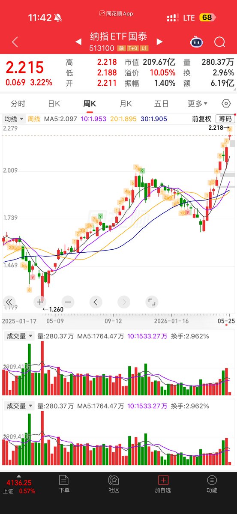Open the search magnifier

[x=219, y=42]
